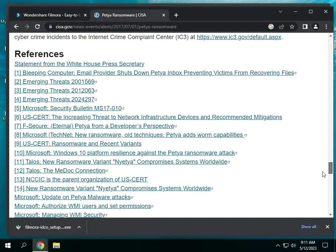Image resolution: width=336 pixels, height=252 pixels.
Task: Click Chrome icon in taskbar
Action: point(40,245)
